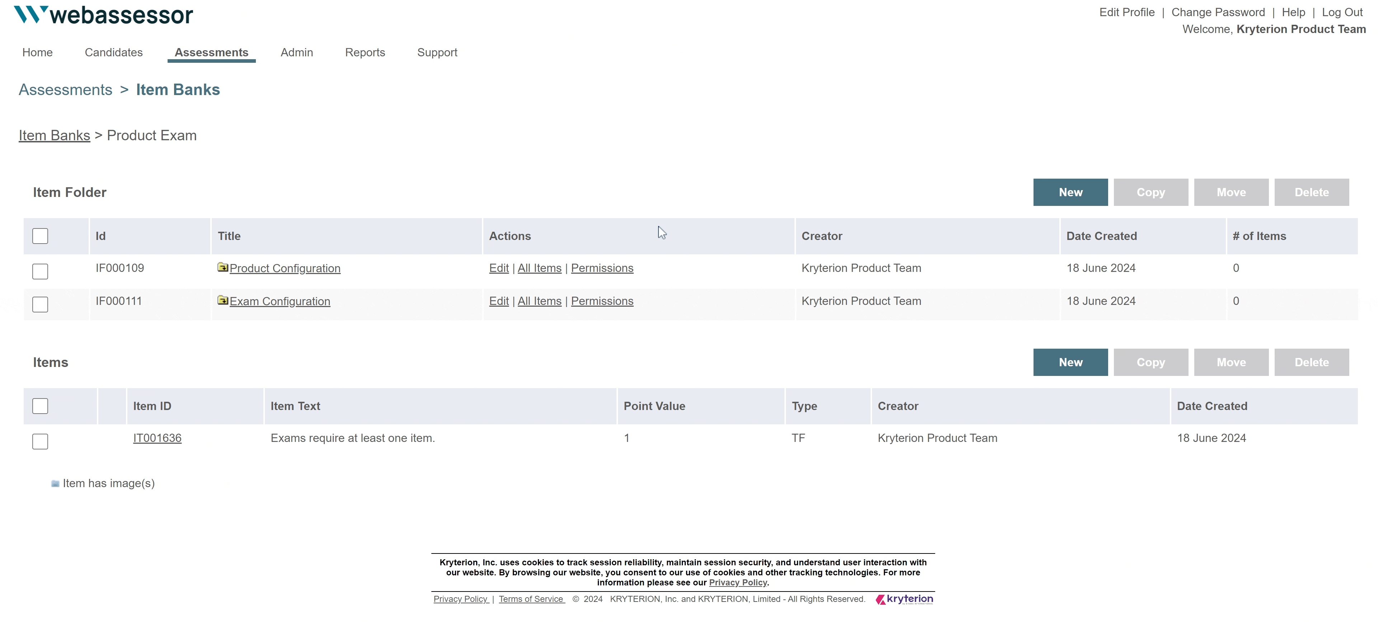The image size is (1378, 622).
Task: Click the Delete button in Items section
Action: tap(1311, 362)
